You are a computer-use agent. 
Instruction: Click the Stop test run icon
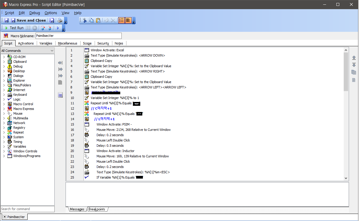tap(35, 28)
